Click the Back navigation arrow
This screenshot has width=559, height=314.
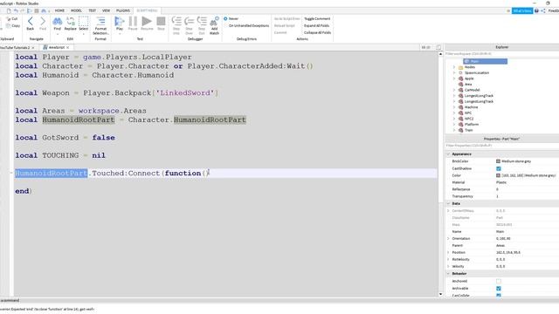pos(31,21)
